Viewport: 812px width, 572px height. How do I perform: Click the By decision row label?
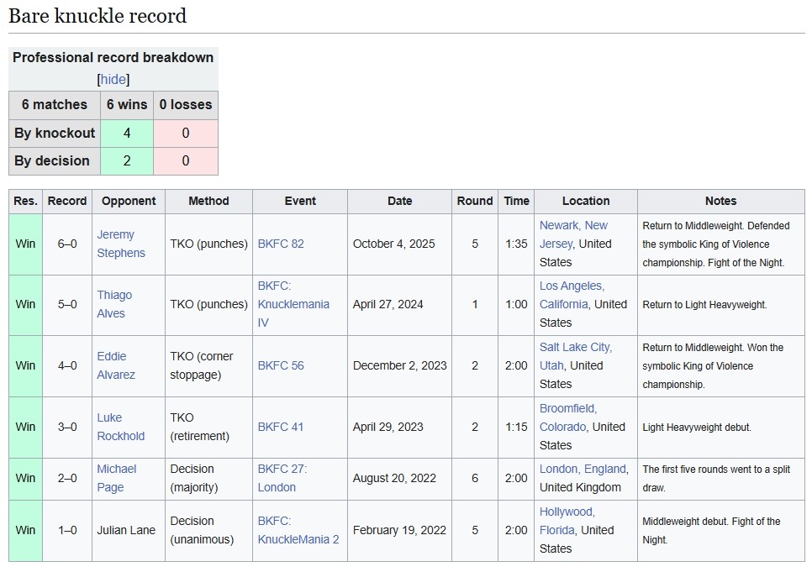click(x=55, y=161)
